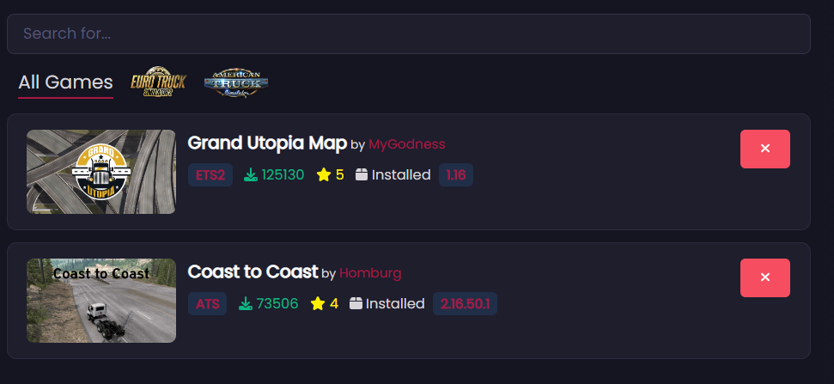Click the ATS game tag badge
834x384 pixels.
tap(207, 304)
